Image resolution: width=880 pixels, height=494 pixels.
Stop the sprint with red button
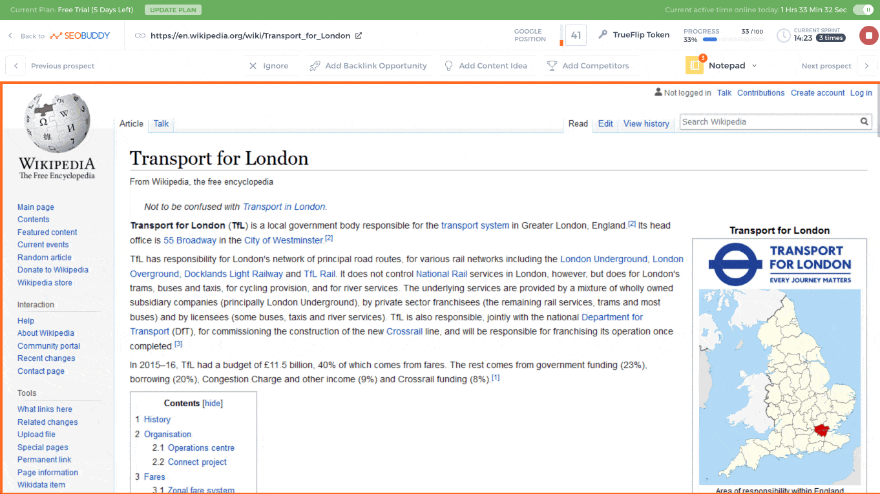[868, 36]
